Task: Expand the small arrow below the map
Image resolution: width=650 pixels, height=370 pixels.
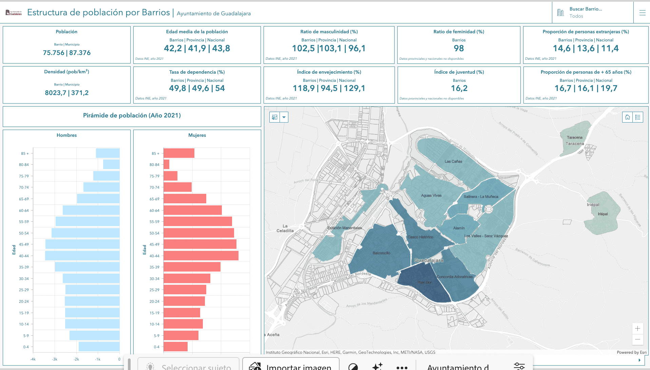Action: pyautogui.click(x=639, y=360)
